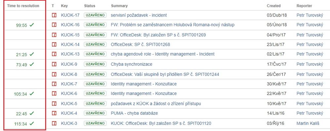Click the 115:34 time to resolution value
The image size is (330, 131).
tap(21, 124)
